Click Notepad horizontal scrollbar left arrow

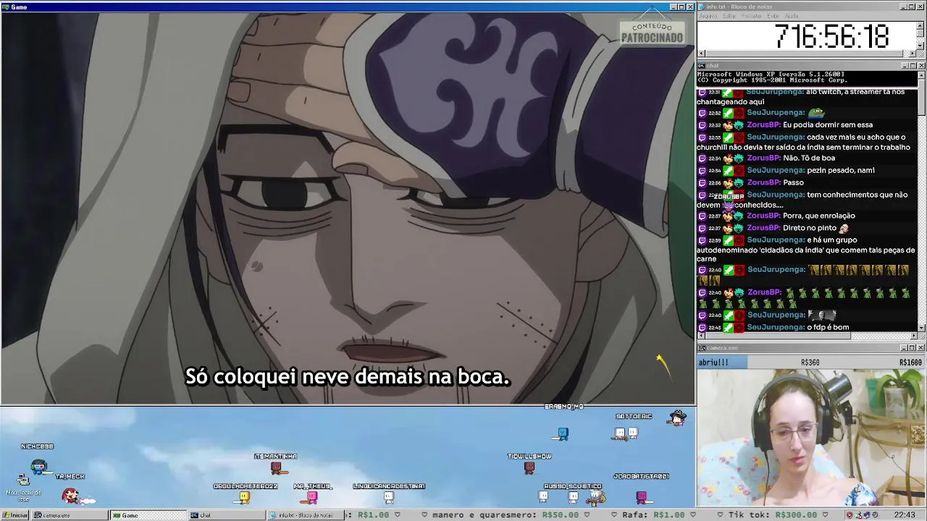point(701,54)
